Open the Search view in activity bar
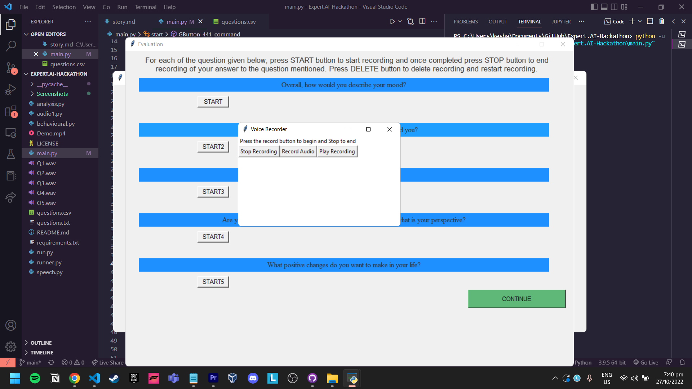The height and width of the screenshot is (389, 692). point(11,46)
